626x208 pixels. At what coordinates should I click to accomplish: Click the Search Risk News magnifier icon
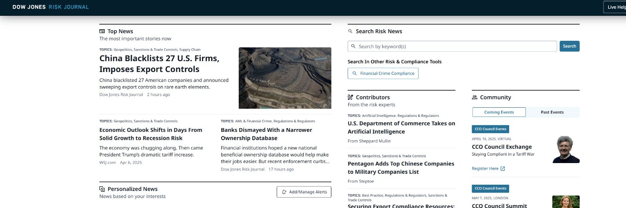click(x=350, y=31)
